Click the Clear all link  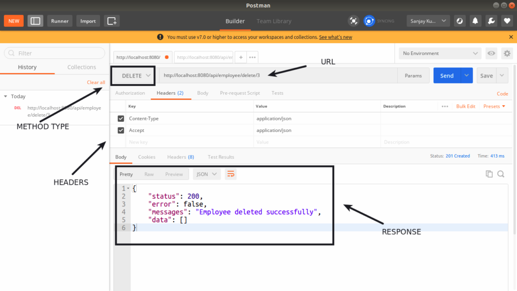coord(96,83)
